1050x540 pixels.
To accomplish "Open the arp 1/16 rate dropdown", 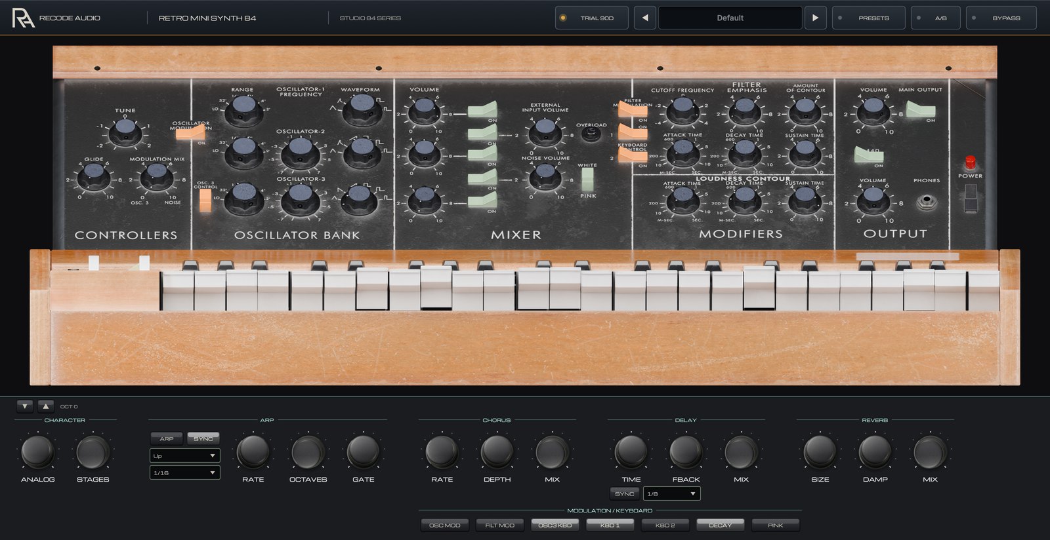I will 185,473.
